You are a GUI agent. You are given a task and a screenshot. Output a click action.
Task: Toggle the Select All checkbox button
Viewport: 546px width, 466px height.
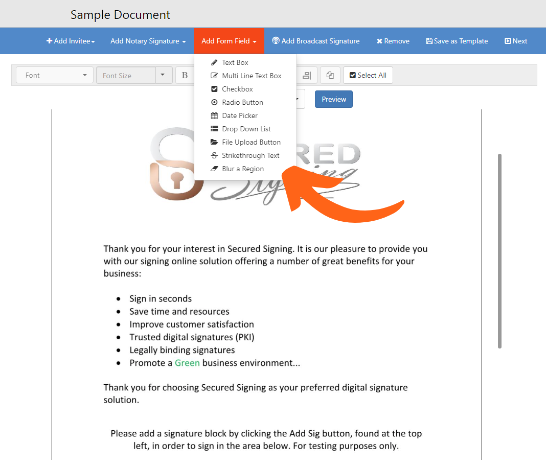click(368, 75)
